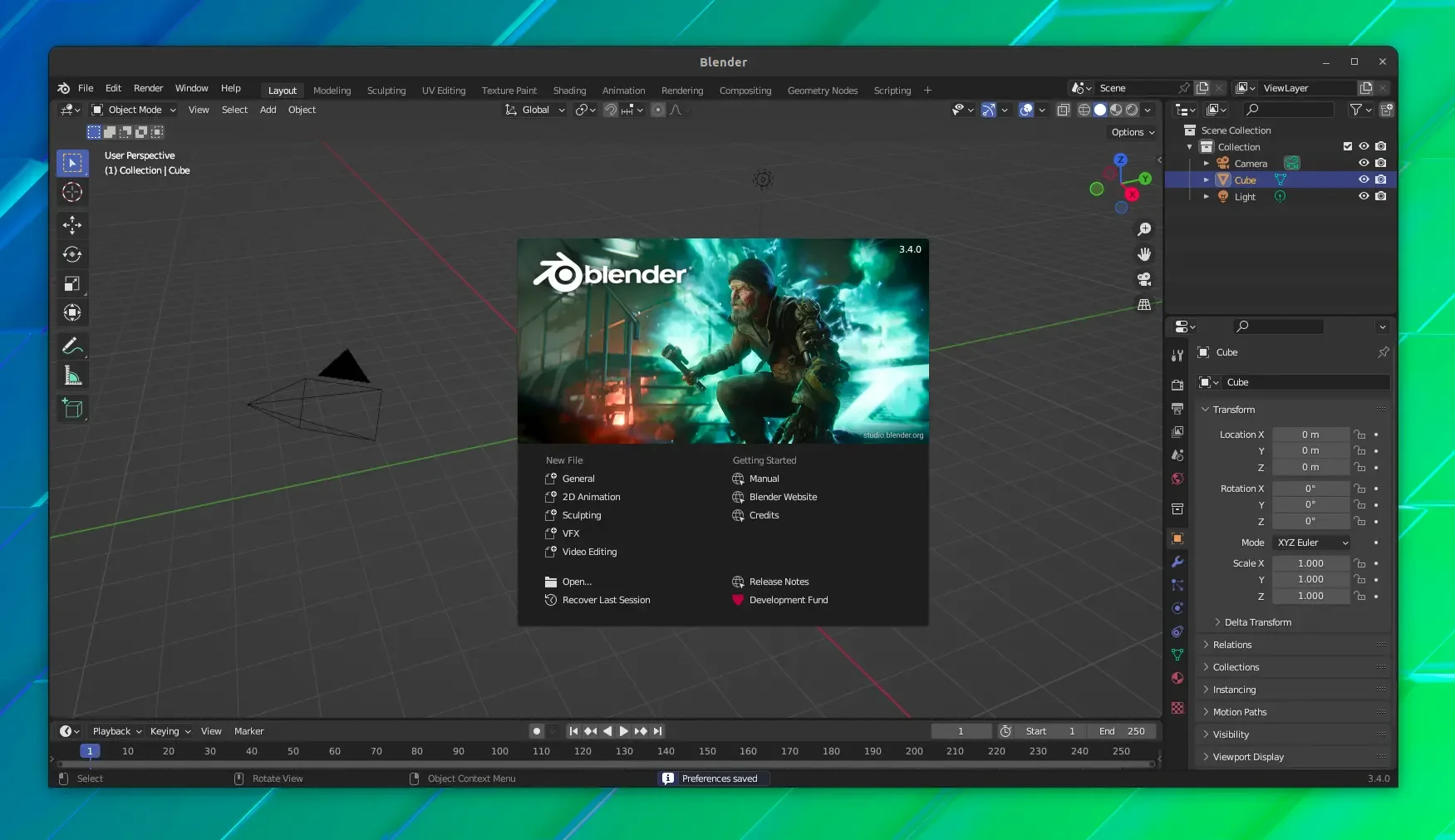1455x840 pixels.
Task: Disable Light rendering via camera icon
Action: coord(1380,196)
